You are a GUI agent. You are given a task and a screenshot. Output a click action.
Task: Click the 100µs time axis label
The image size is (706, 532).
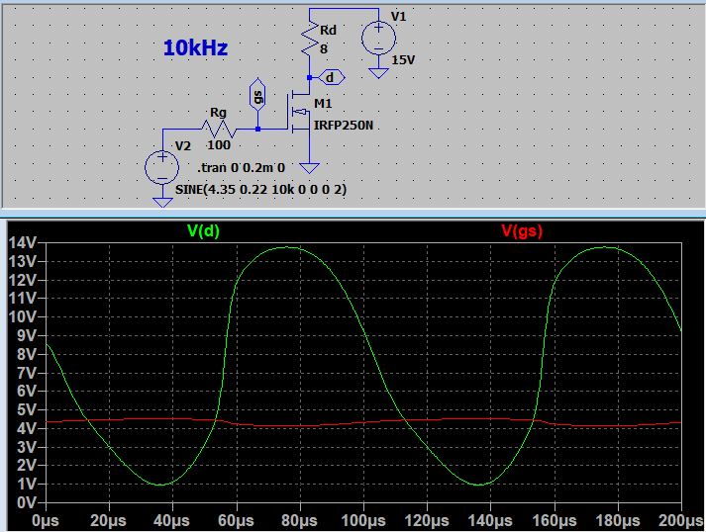coord(363,521)
